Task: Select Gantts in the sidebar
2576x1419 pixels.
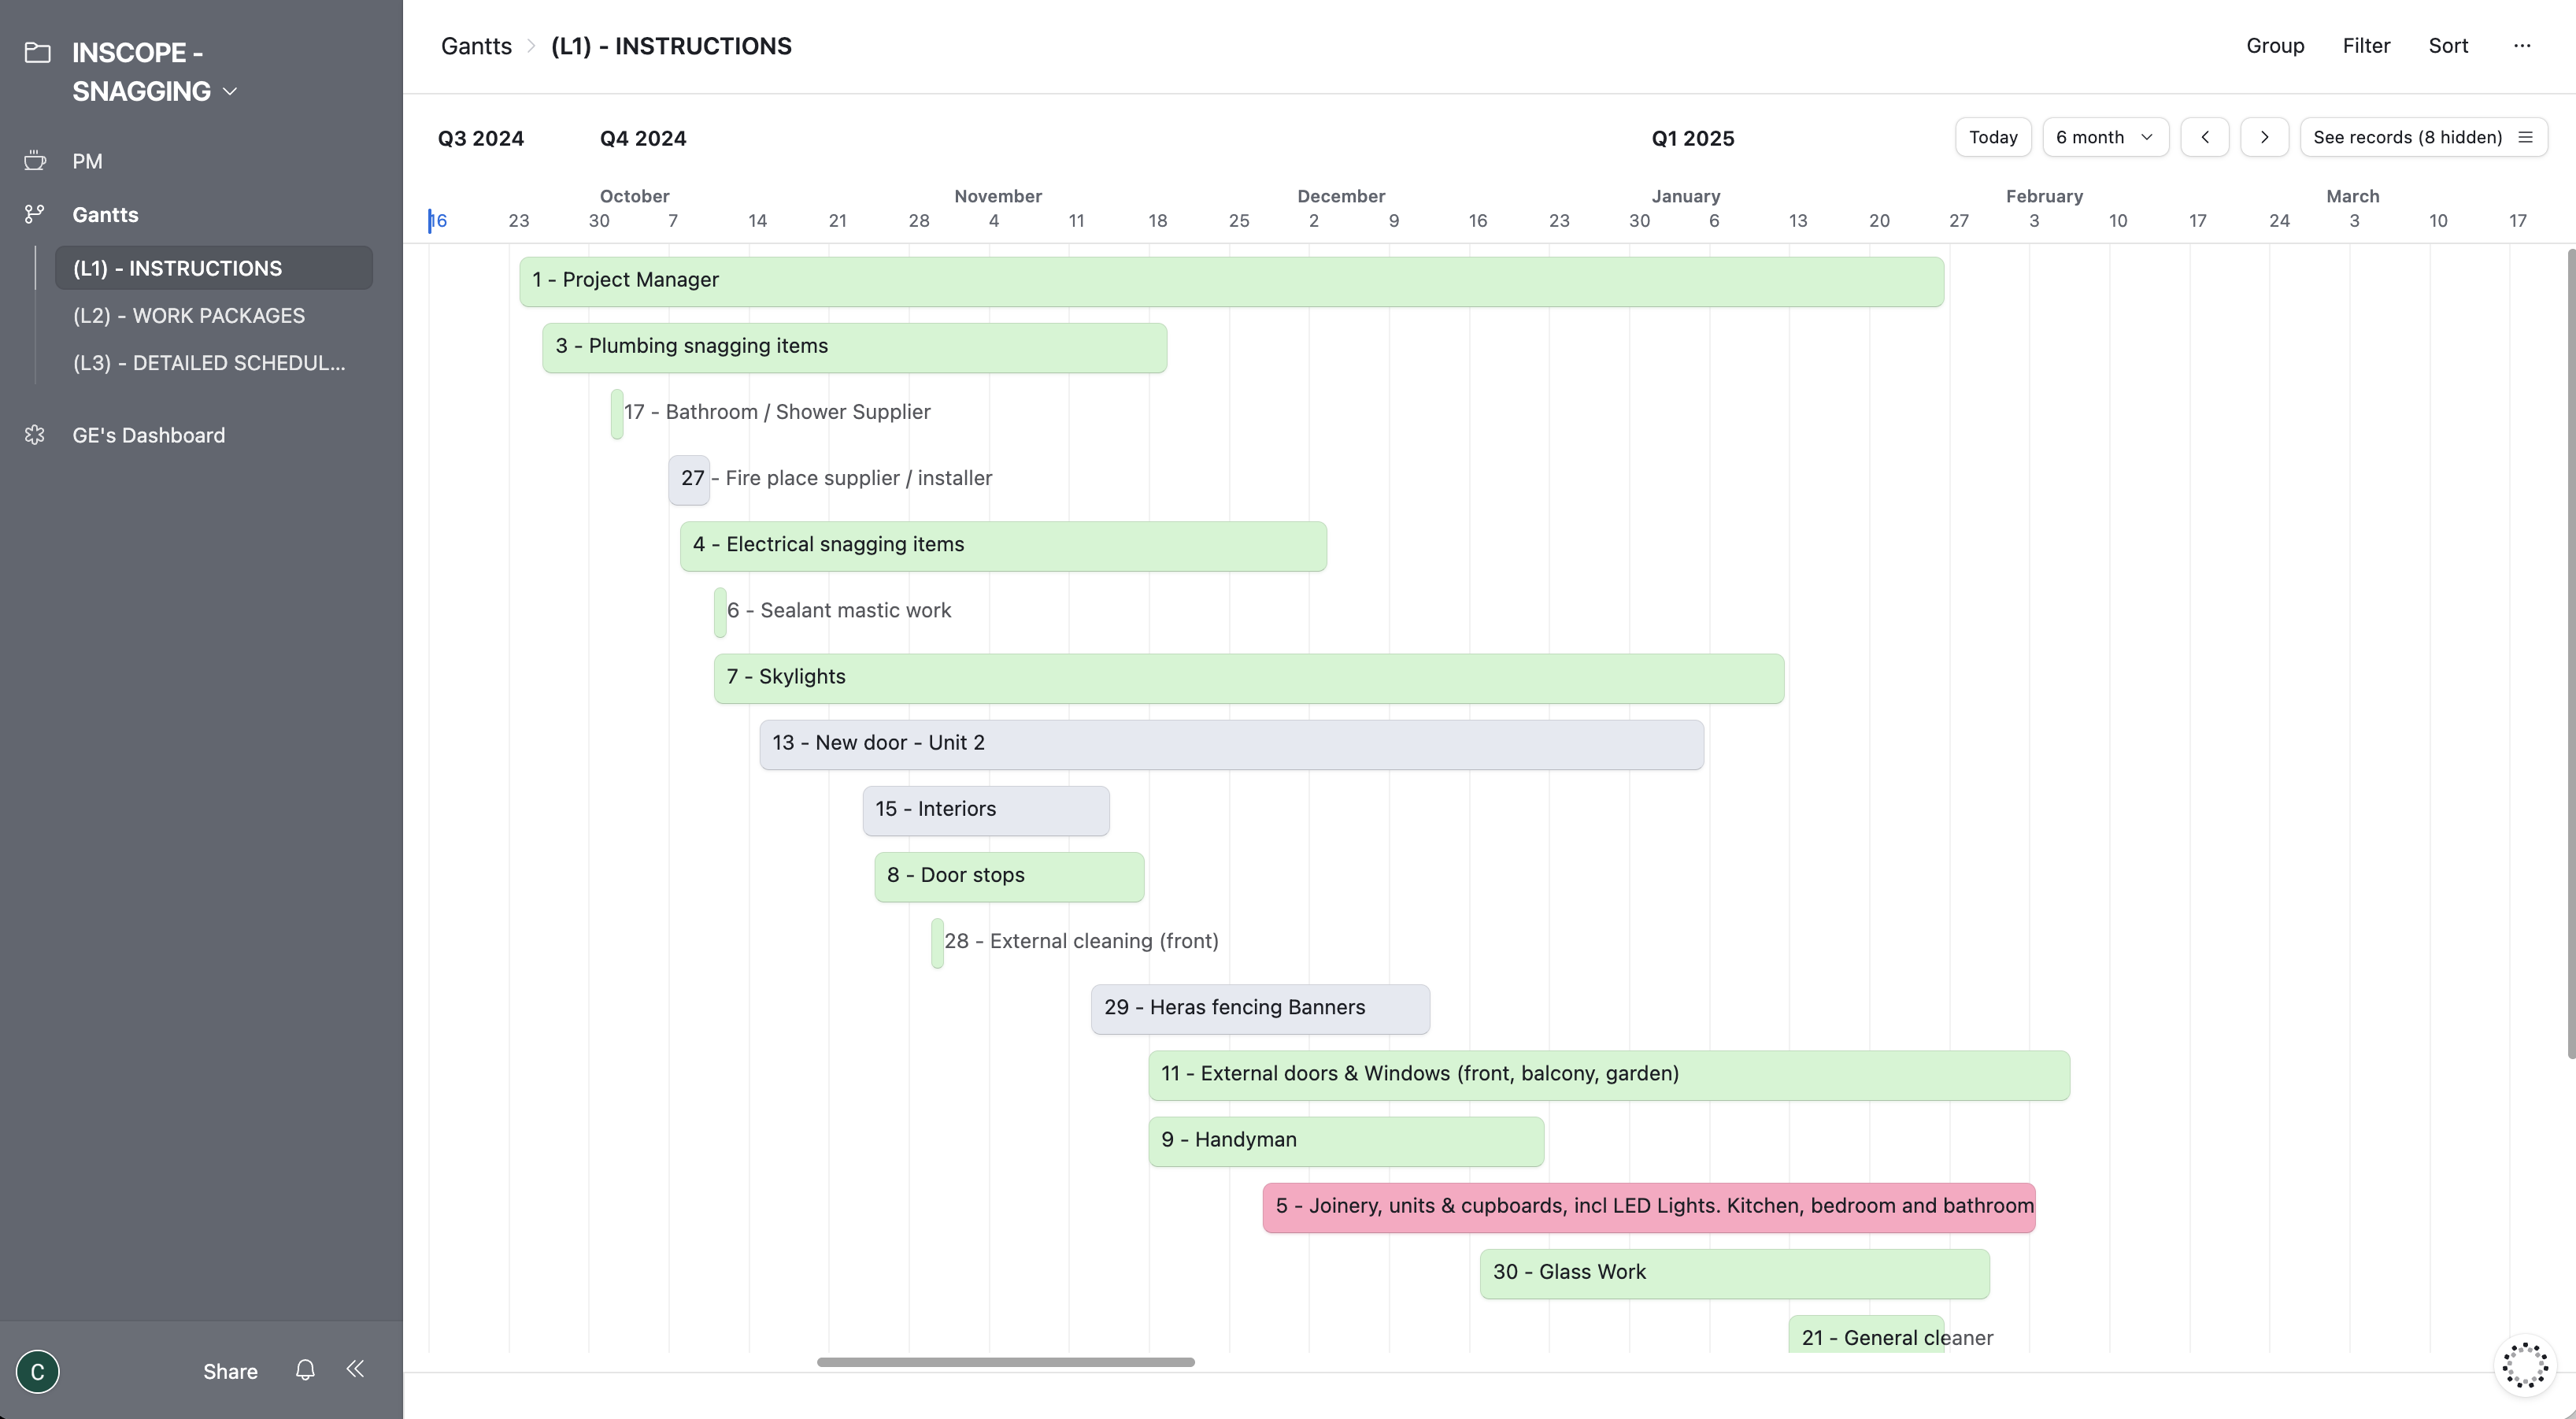Action: coord(105,214)
